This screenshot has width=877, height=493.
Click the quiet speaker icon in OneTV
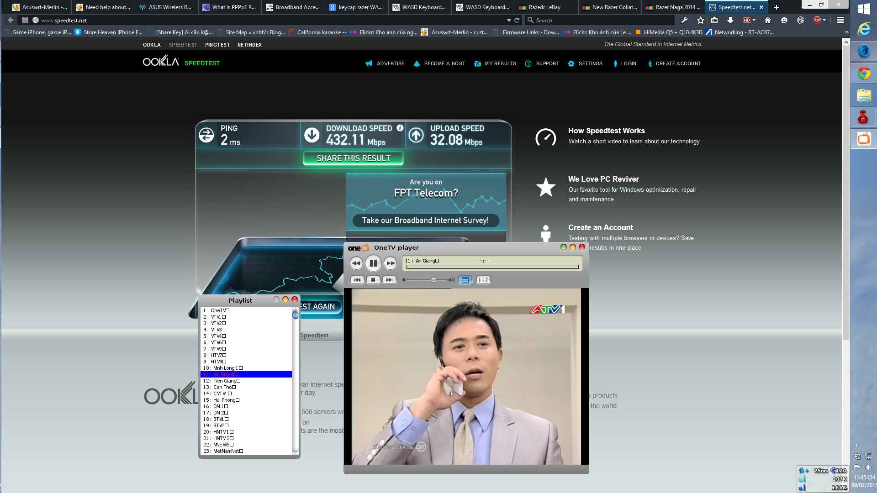[404, 280]
